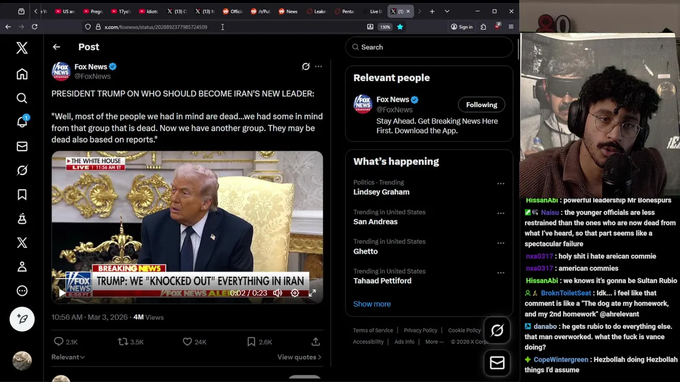680x382 pixels.
Task: Open the Relevant replies sort dropdown
Action: [68, 357]
